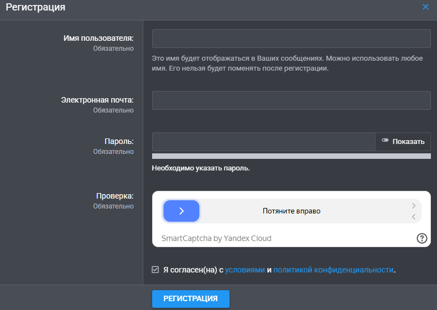
Task: Submit the form with the РЕГИСТРАЦИЯ button
Action: (190, 298)
